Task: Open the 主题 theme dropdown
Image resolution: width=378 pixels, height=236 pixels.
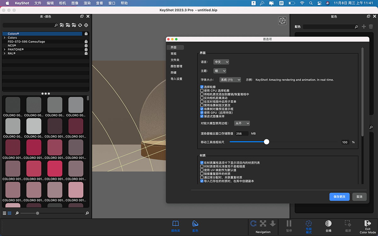Action: [x=220, y=71]
